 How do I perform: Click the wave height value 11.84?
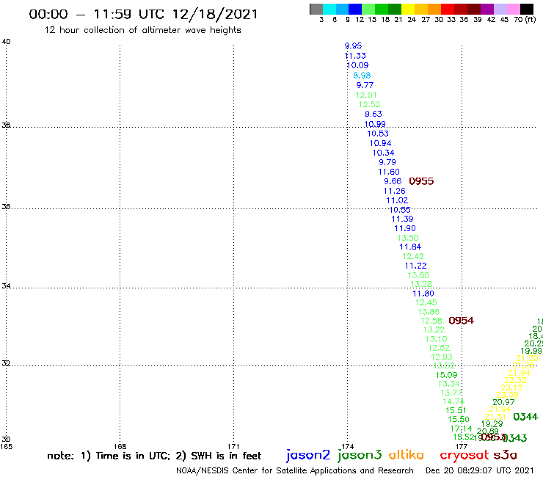tap(410, 247)
